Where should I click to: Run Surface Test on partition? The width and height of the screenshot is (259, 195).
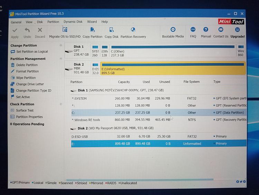tap(22, 110)
